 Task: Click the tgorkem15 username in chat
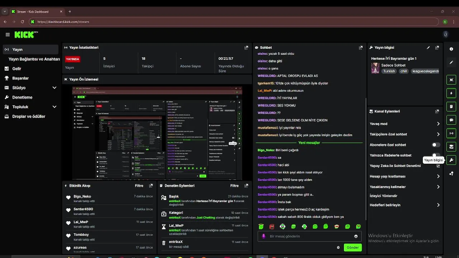pyautogui.click(x=266, y=83)
